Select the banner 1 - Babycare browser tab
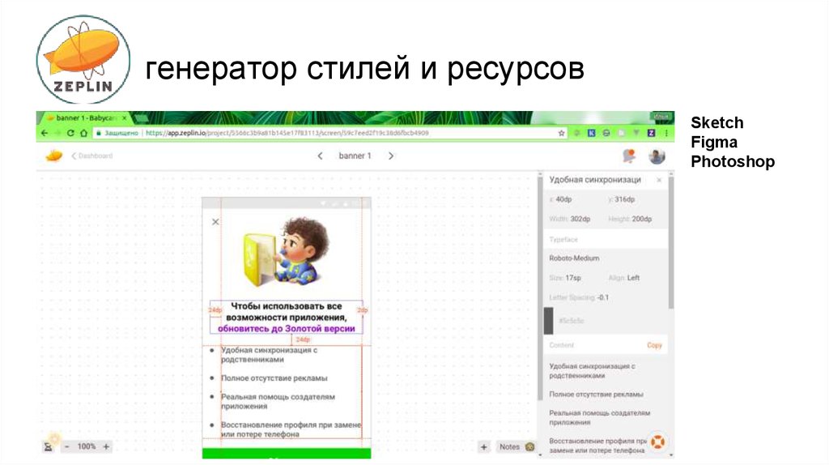 [86, 118]
